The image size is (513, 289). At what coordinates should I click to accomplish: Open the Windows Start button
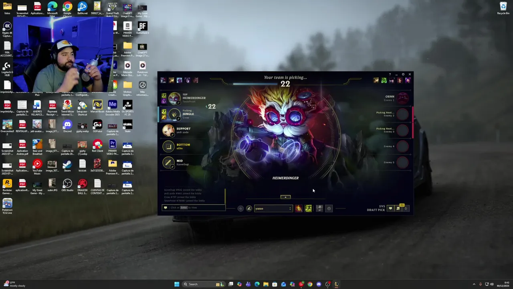point(177,284)
